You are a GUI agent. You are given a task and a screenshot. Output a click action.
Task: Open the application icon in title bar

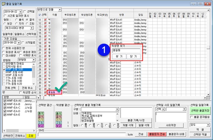4,4
